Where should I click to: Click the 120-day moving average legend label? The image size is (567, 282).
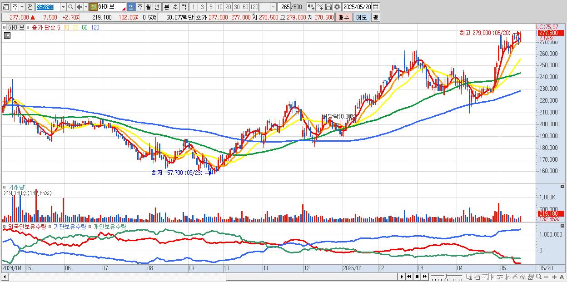click(95, 27)
